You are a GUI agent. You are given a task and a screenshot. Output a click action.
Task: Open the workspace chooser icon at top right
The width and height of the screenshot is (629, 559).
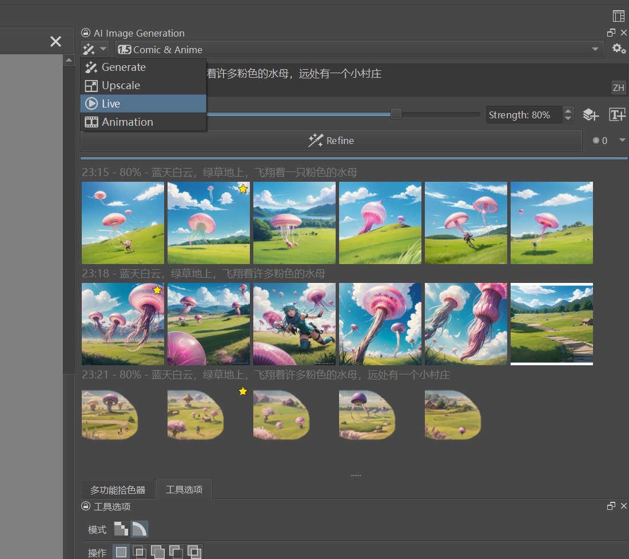[619, 16]
